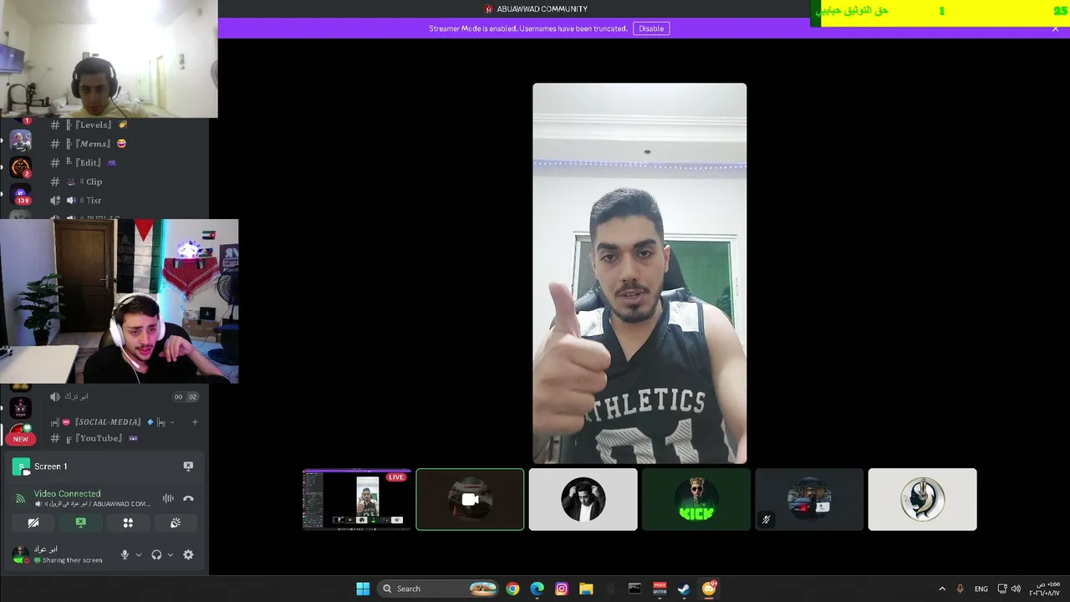Open the taskbar clock and date
1070x602 pixels.
(x=1044, y=589)
